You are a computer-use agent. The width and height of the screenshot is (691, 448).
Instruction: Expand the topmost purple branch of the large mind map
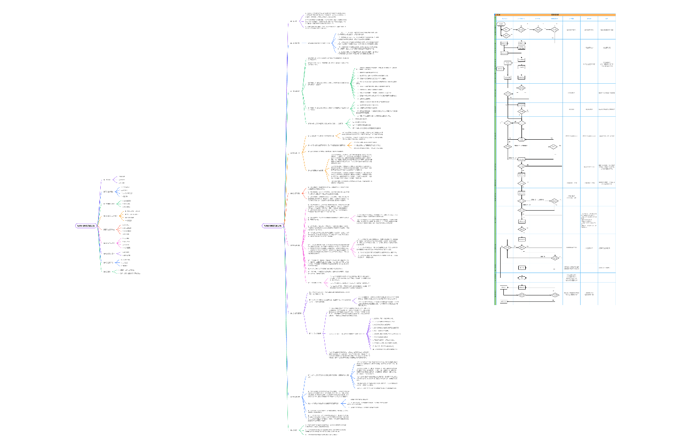point(294,22)
